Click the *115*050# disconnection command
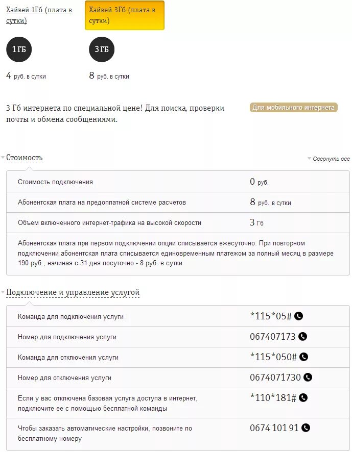Screen dimensions: 352x452 pyautogui.click(x=273, y=357)
